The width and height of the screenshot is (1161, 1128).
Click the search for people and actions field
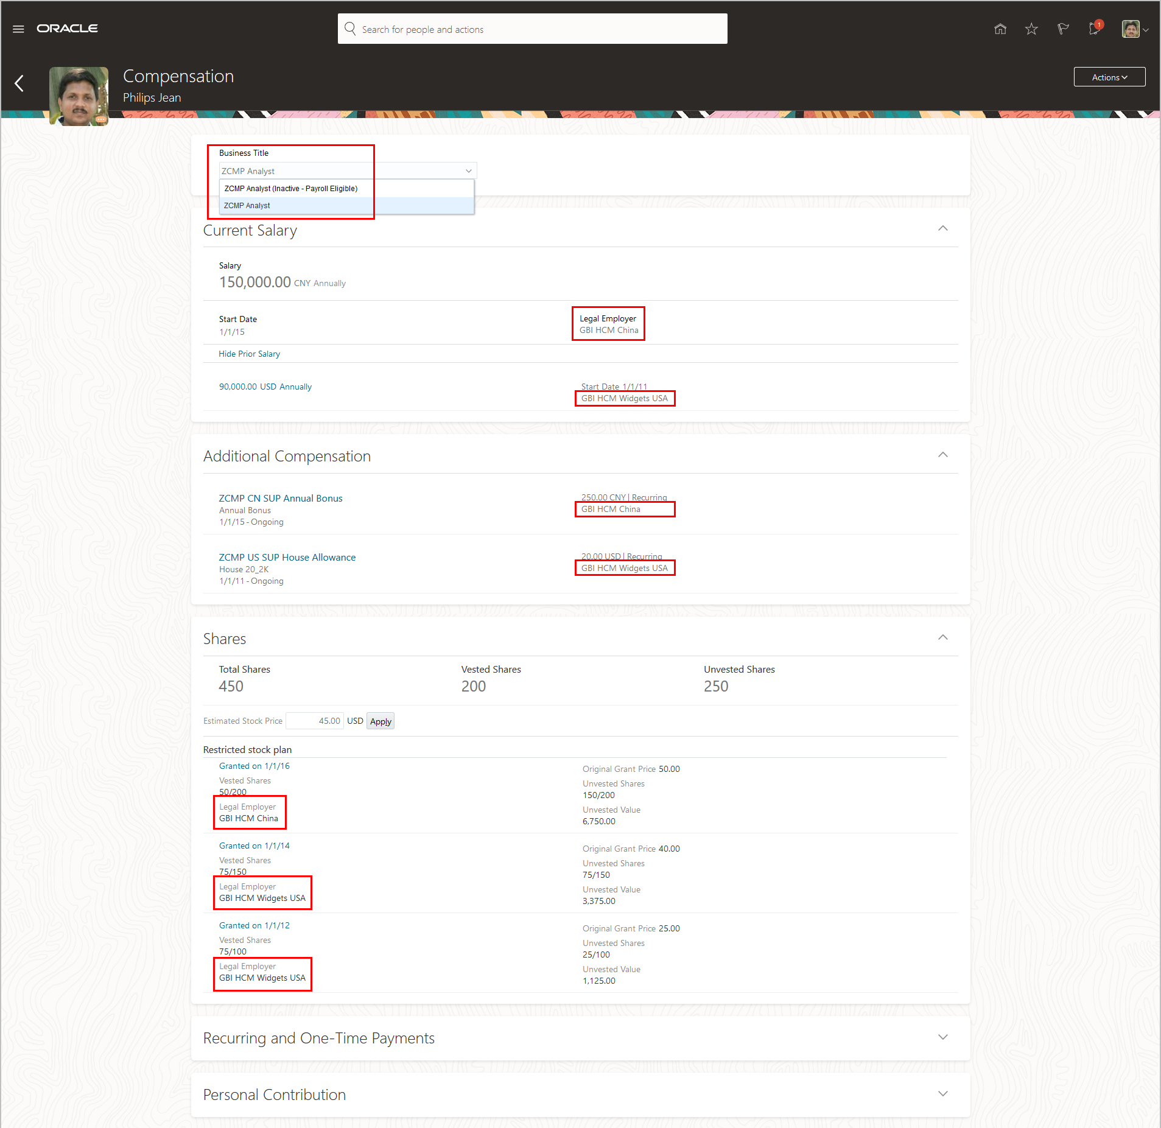click(x=532, y=29)
